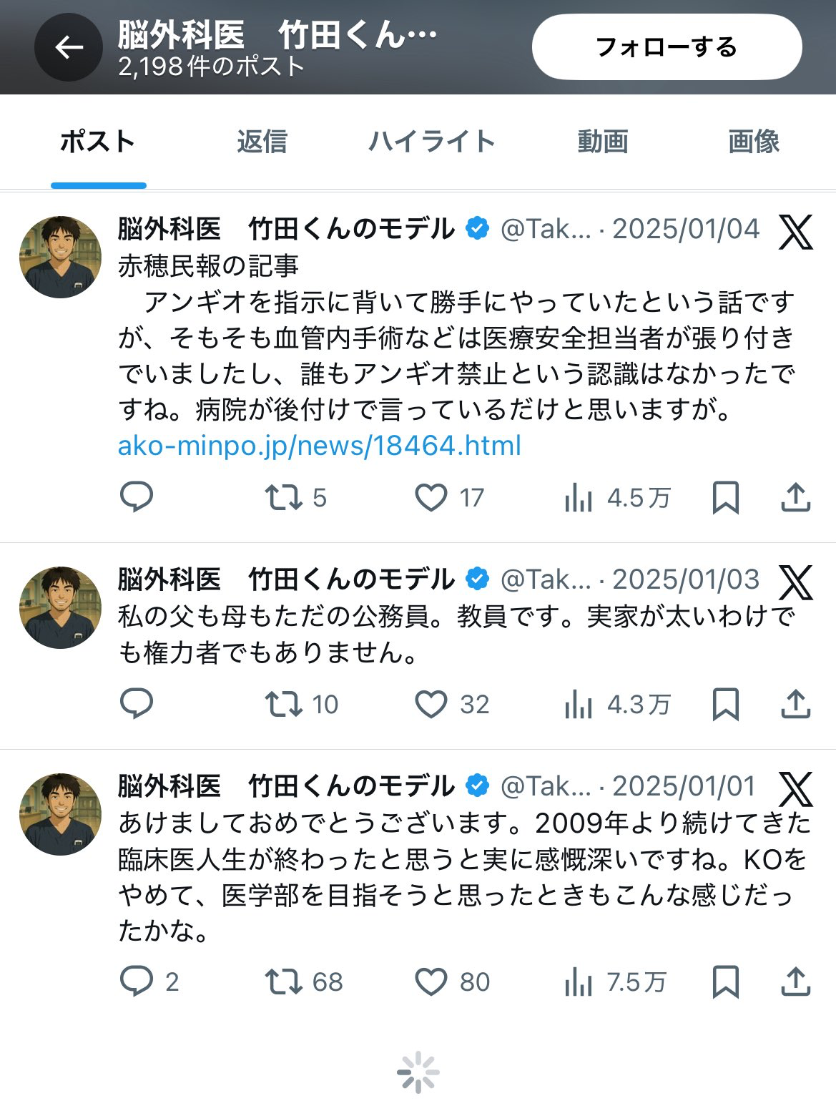Like the post with 32 likes
This screenshot has width=836, height=1116.
pyautogui.click(x=431, y=705)
